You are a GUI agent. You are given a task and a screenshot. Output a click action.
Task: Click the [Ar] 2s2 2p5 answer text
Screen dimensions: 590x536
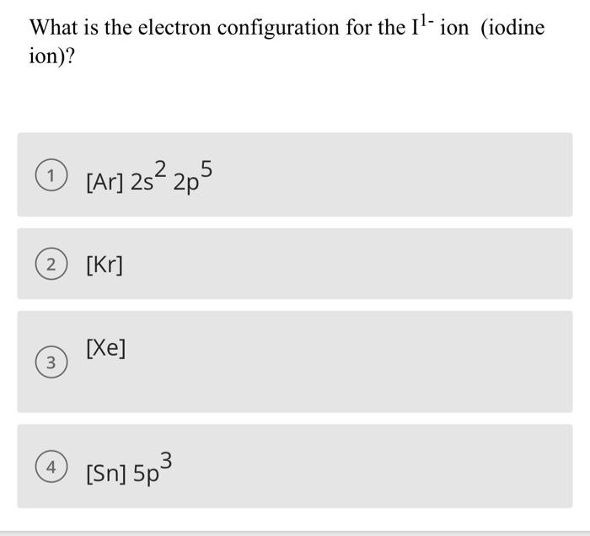[x=149, y=177]
